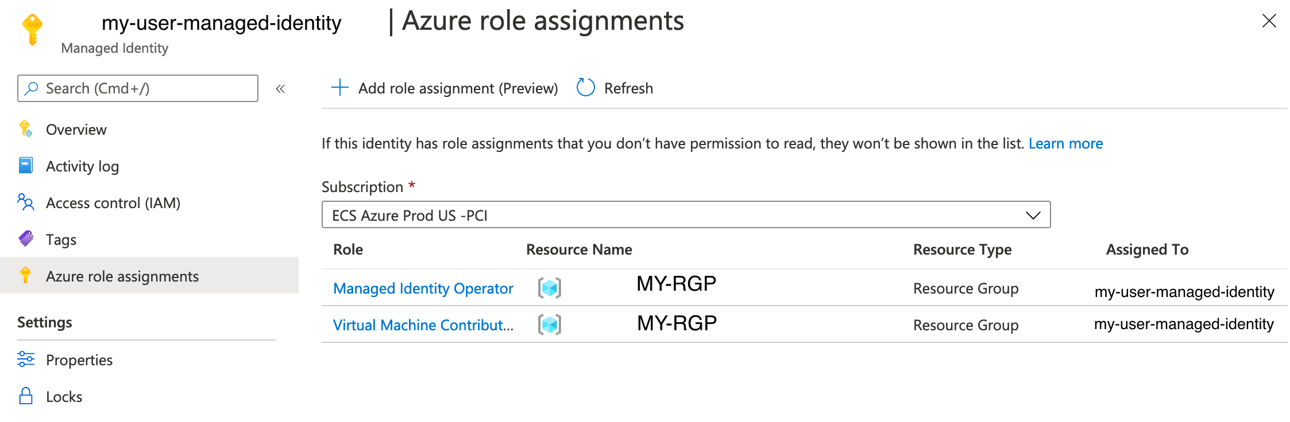The height and width of the screenshot is (422, 1290).
Task: Select Access control (IAM) in sidebar
Action: (x=113, y=203)
